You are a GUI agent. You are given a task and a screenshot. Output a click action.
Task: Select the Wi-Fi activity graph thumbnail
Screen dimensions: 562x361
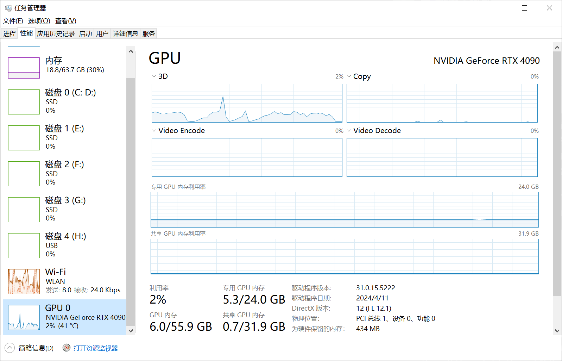(x=24, y=281)
